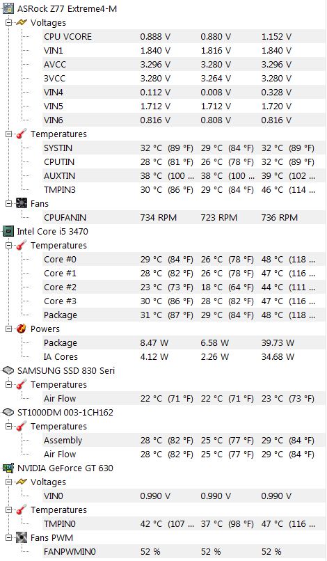The height and width of the screenshot is (561, 327).
Task: Click the ASRock Z77 motherboard icon
Action: click(8, 8)
